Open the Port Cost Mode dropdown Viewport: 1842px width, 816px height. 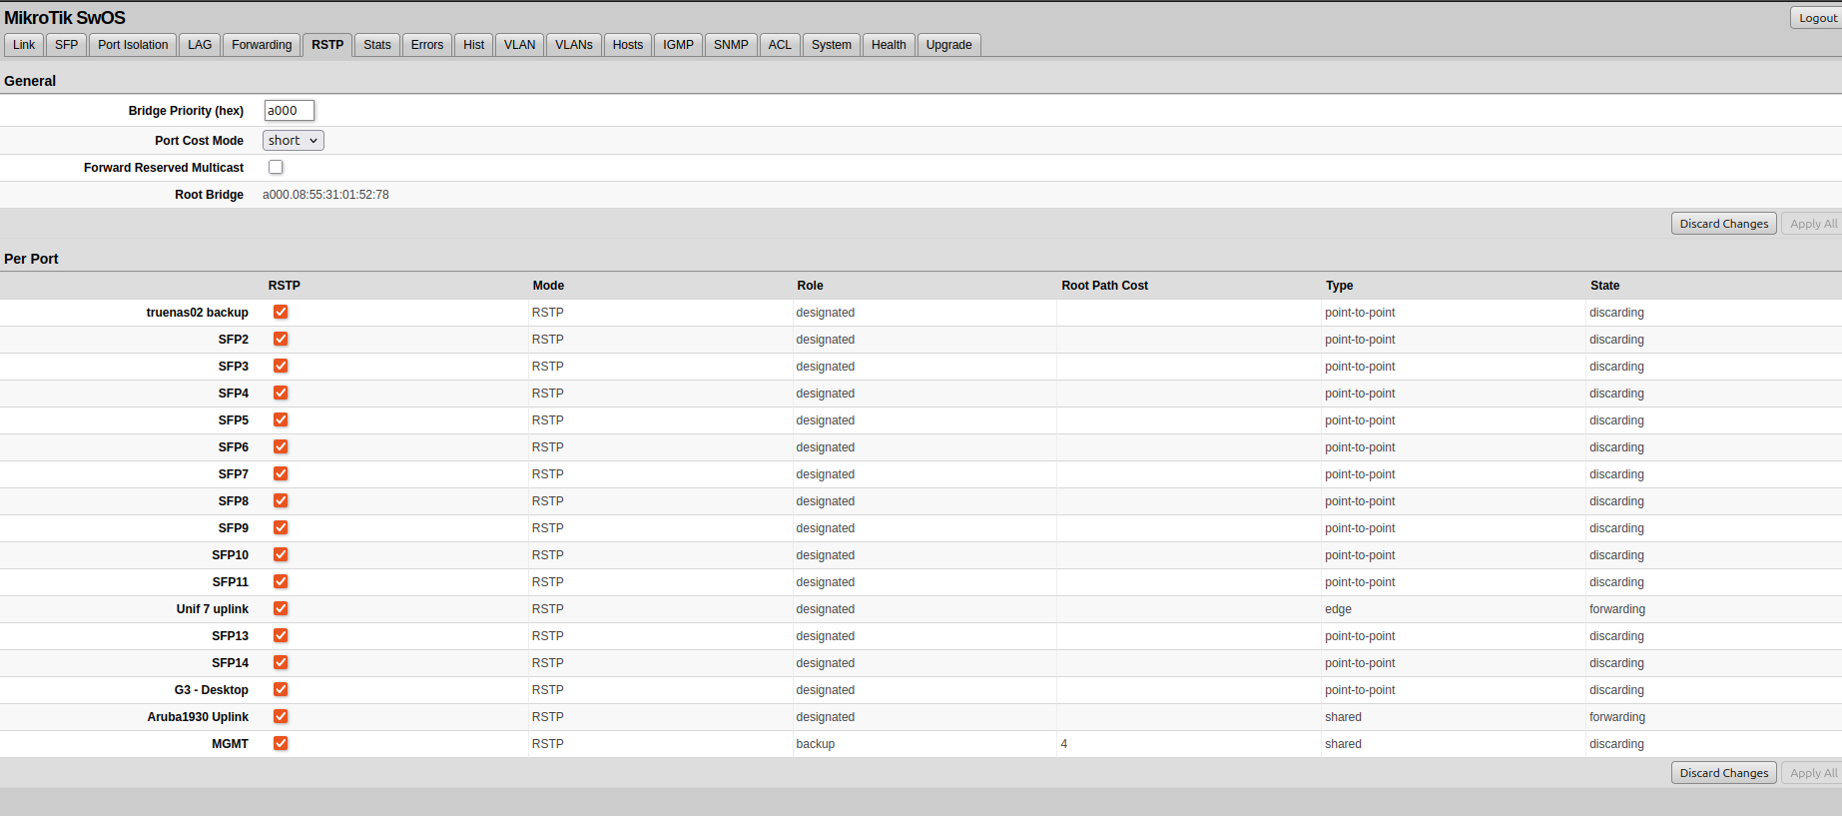294,141
